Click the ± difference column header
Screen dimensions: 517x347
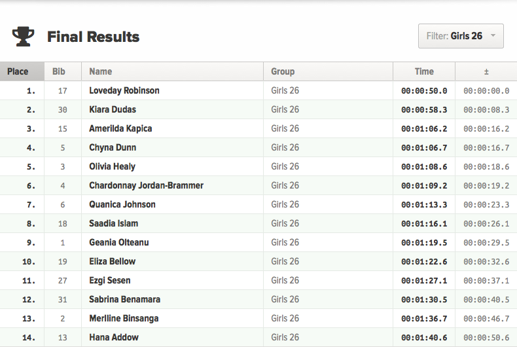click(486, 71)
